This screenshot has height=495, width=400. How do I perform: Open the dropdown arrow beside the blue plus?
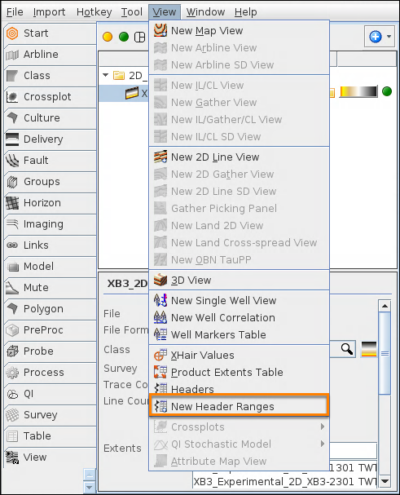(389, 37)
